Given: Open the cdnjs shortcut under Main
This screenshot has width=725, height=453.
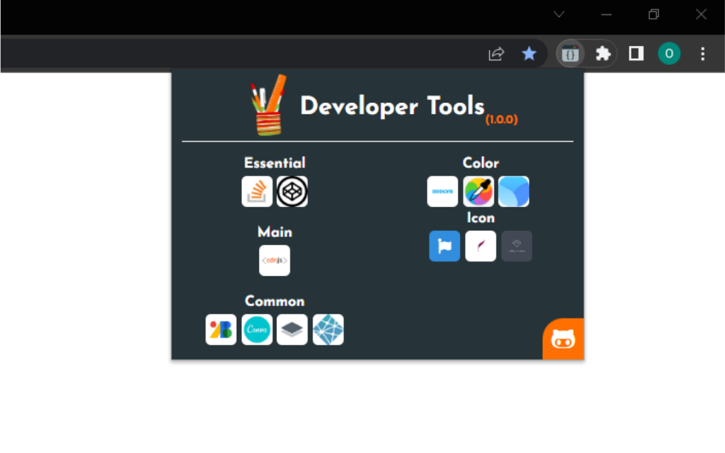Looking at the screenshot, I should [274, 260].
